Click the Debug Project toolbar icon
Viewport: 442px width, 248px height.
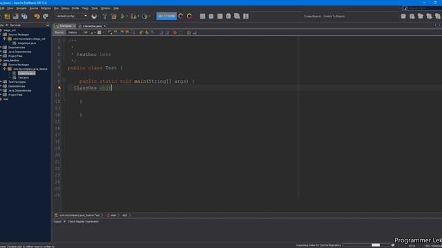pyautogui.click(x=133, y=17)
